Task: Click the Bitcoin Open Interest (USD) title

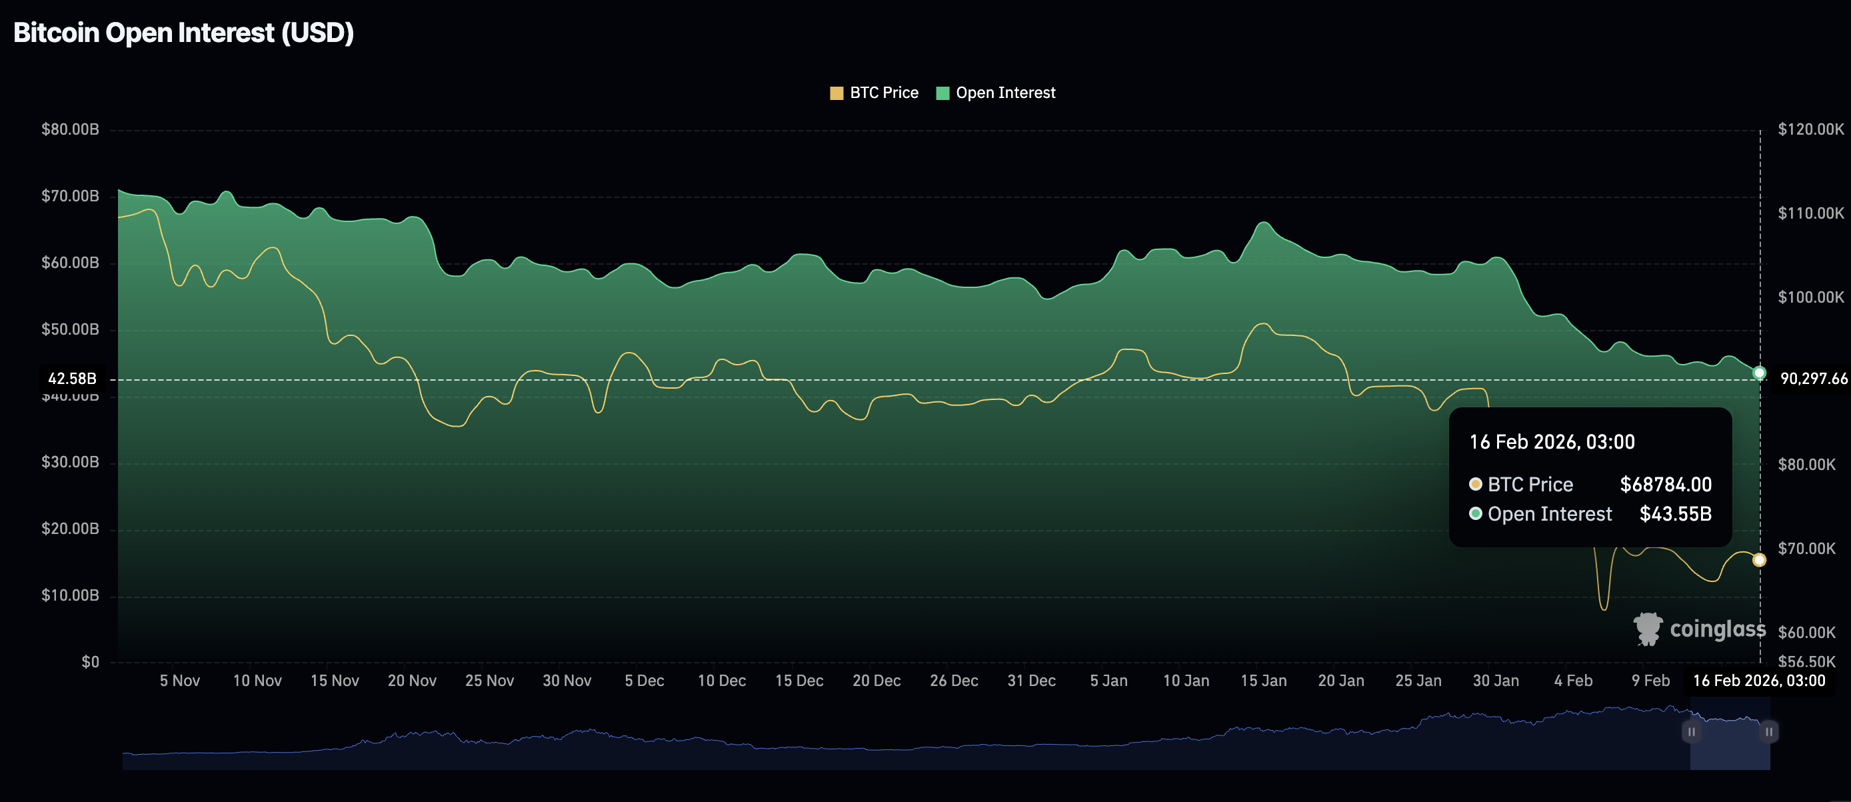Action: (183, 33)
